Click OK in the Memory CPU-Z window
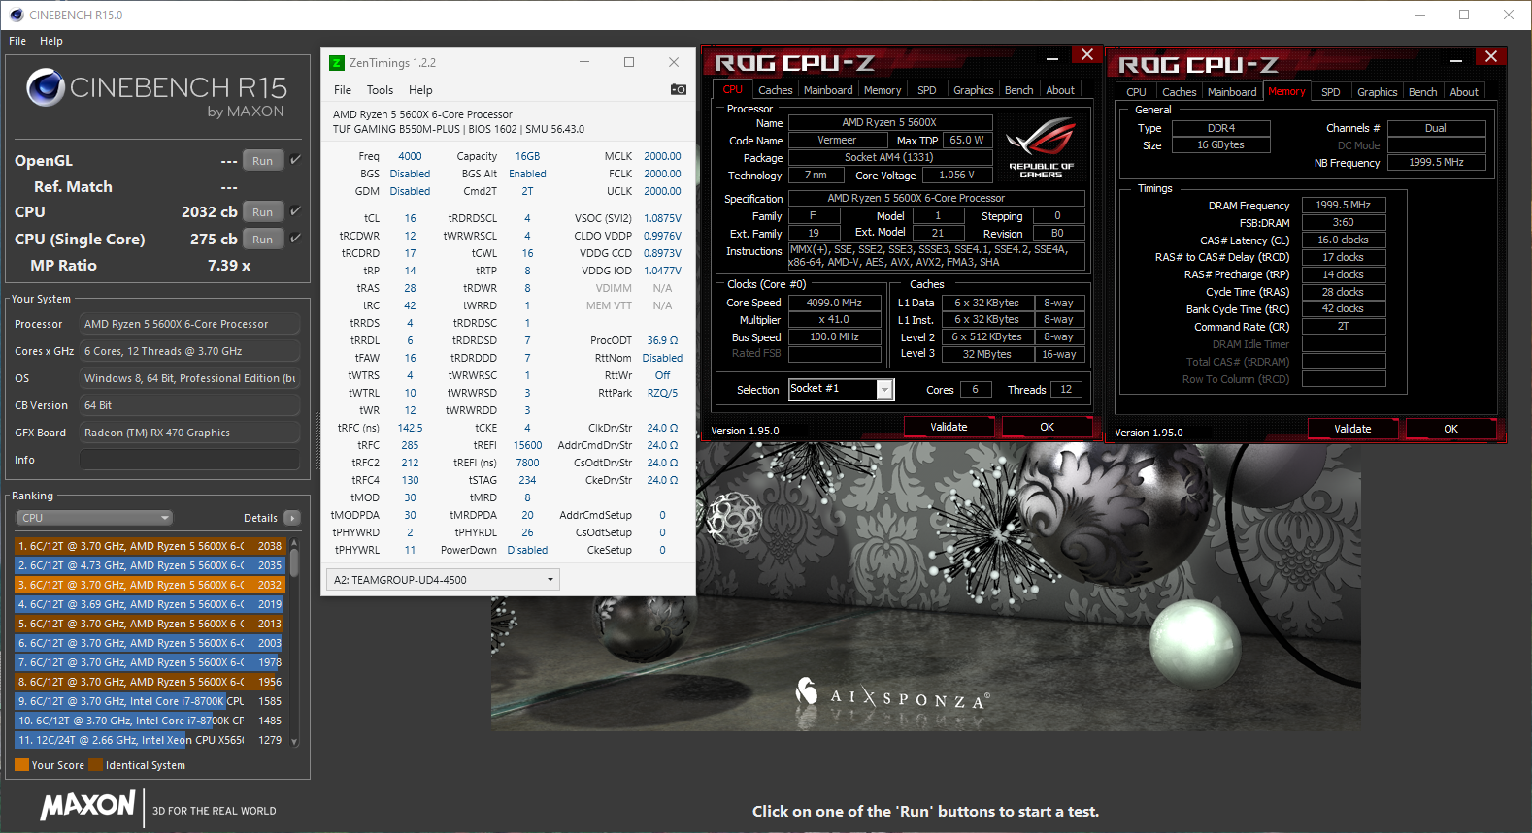This screenshot has width=1532, height=833. (x=1450, y=429)
